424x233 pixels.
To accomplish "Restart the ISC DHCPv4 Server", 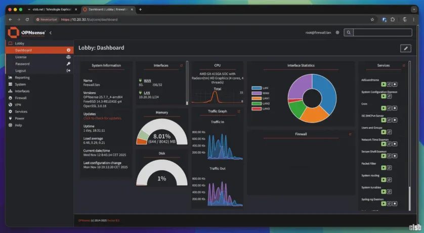I will 389,120.
